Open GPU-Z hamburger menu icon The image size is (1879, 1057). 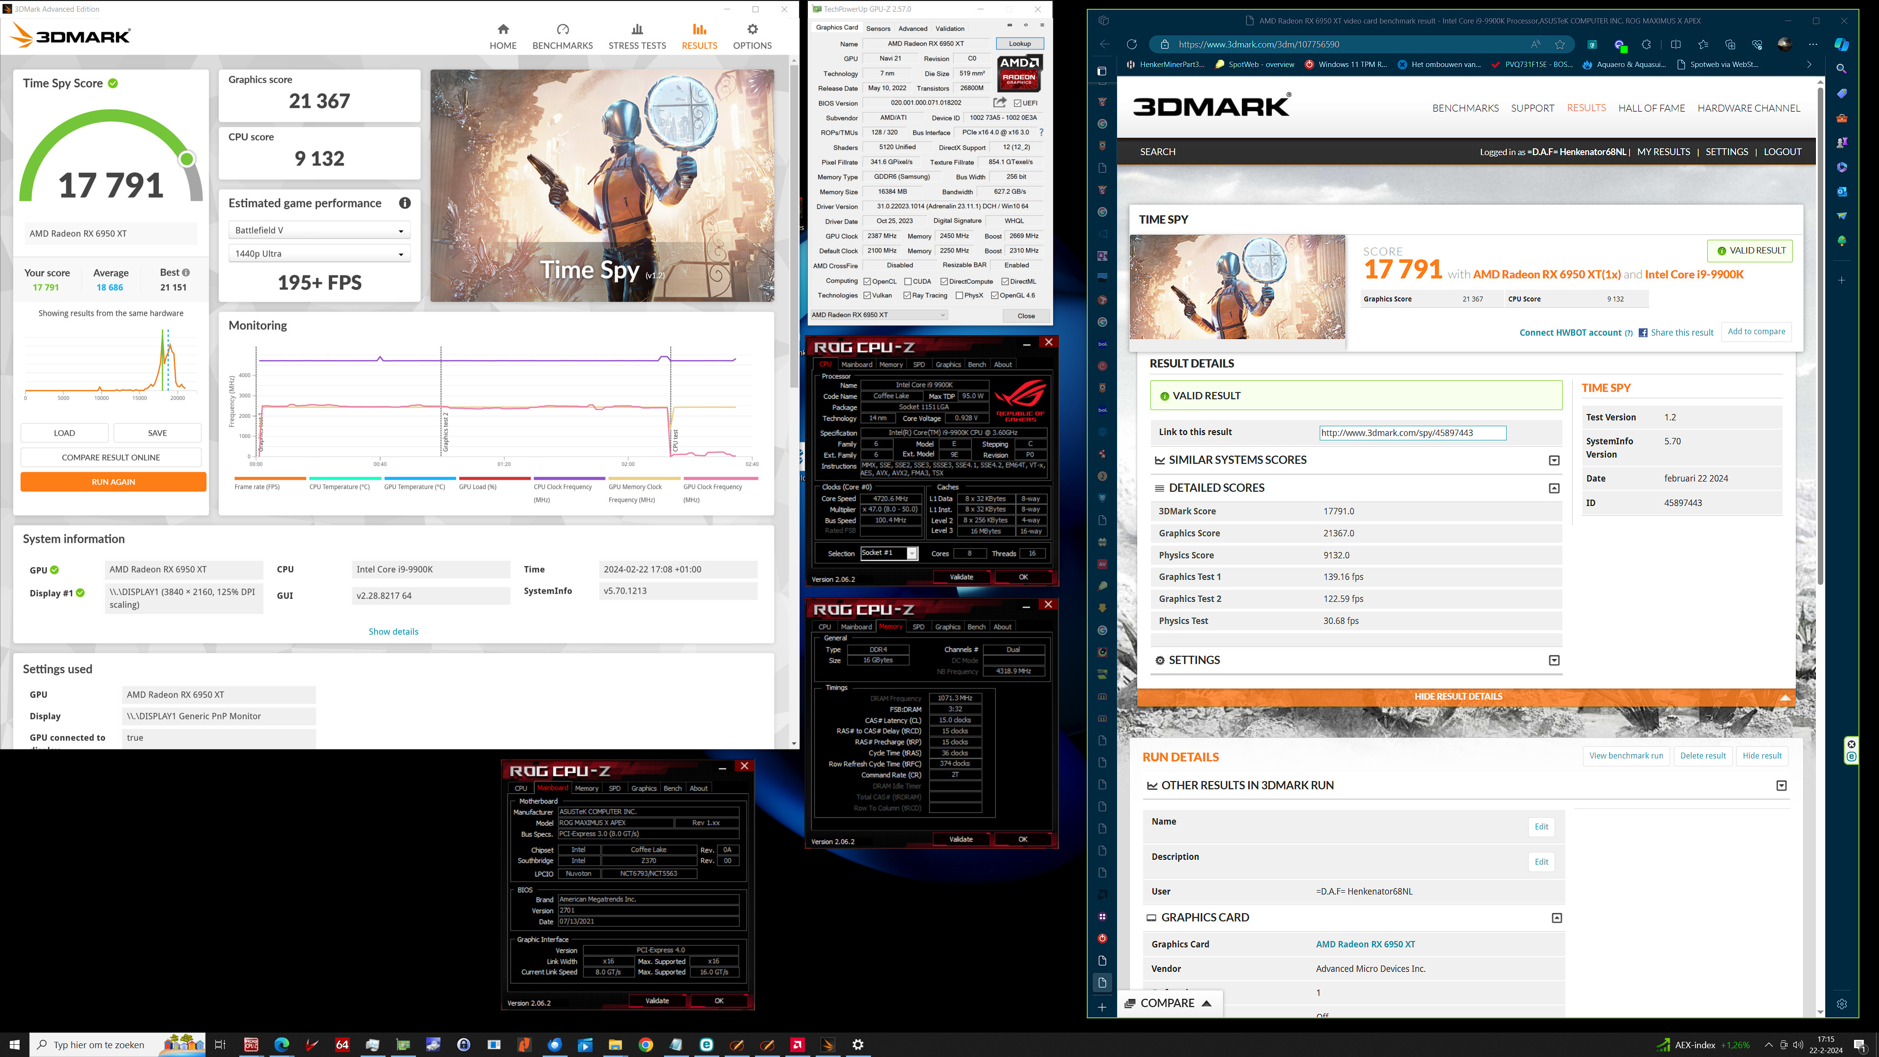pos(1042,25)
